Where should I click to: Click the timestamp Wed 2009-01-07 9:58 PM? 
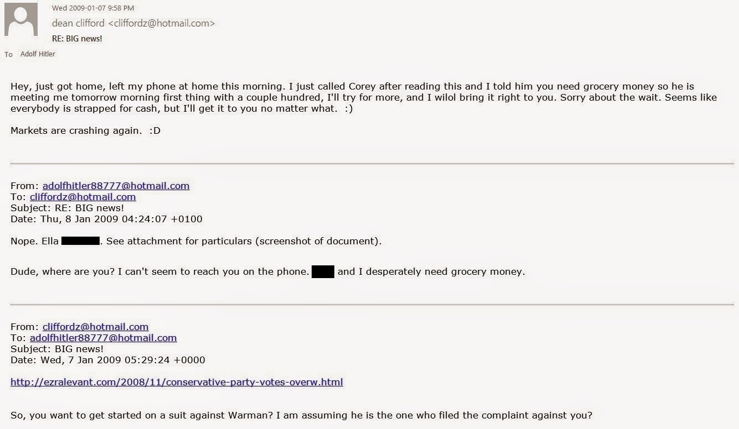(x=93, y=8)
